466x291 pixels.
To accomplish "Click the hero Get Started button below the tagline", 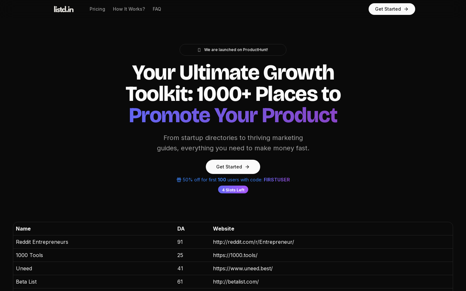I will [x=233, y=167].
